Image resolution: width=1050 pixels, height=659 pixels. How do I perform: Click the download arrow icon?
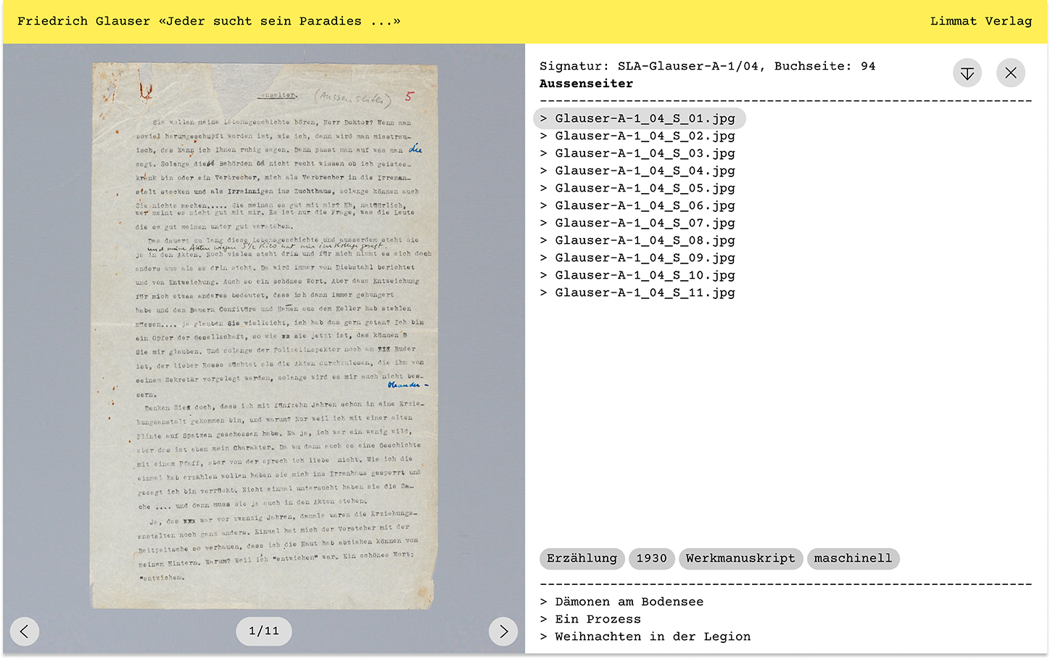[x=967, y=73]
